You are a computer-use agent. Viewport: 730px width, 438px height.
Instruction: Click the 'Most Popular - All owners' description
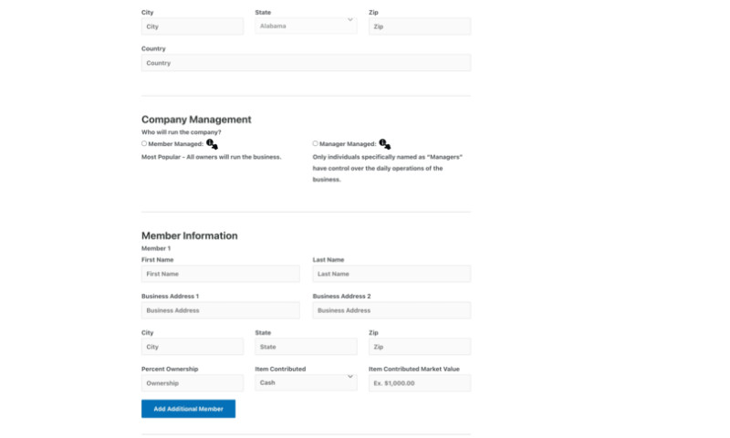[x=212, y=157]
